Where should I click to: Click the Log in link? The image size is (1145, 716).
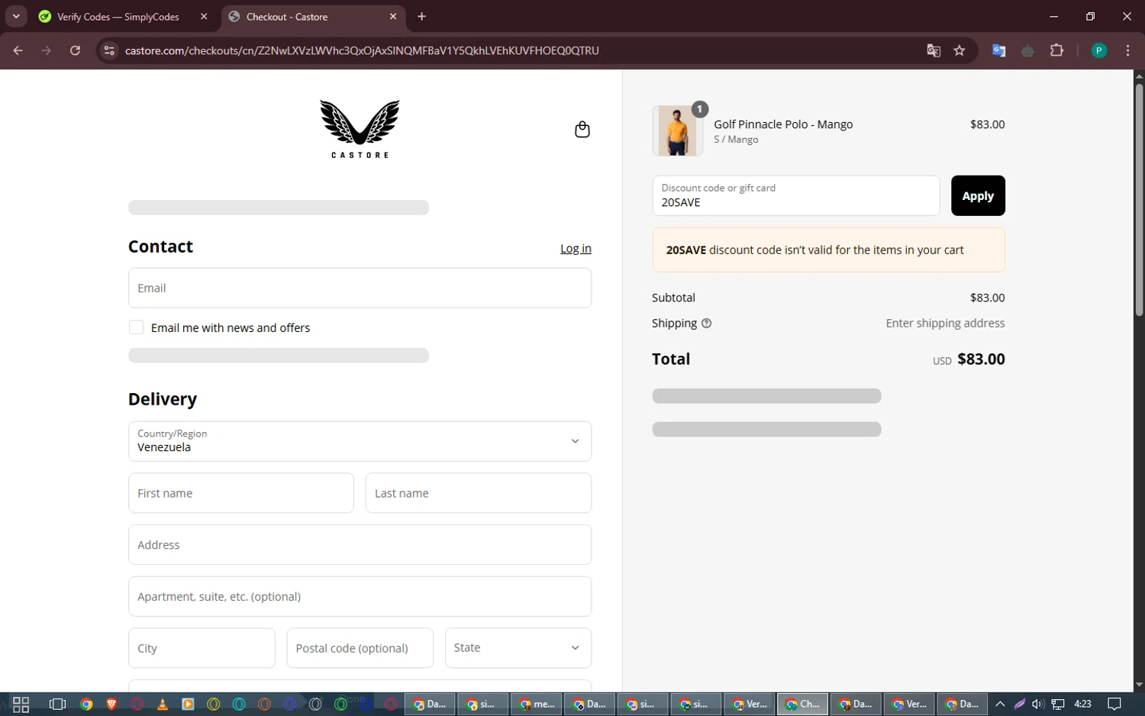tap(576, 248)
